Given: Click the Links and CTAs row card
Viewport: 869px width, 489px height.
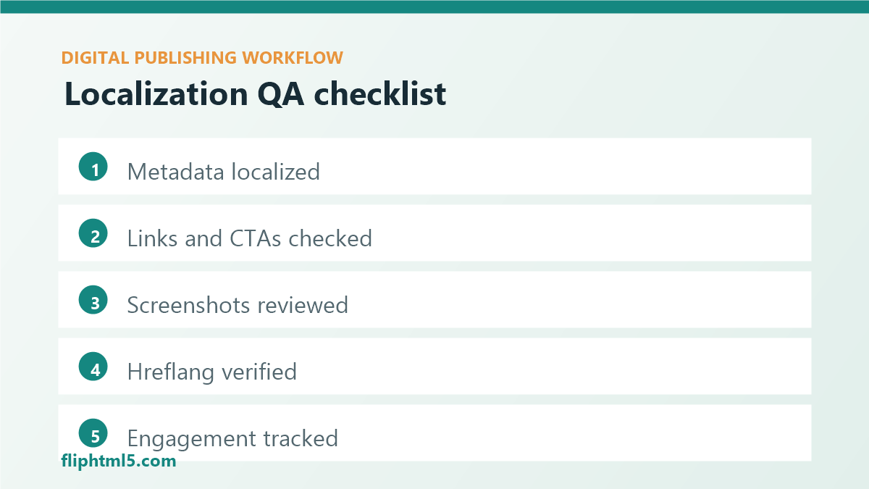Looking at the screenshot, I should click(434, 233).
